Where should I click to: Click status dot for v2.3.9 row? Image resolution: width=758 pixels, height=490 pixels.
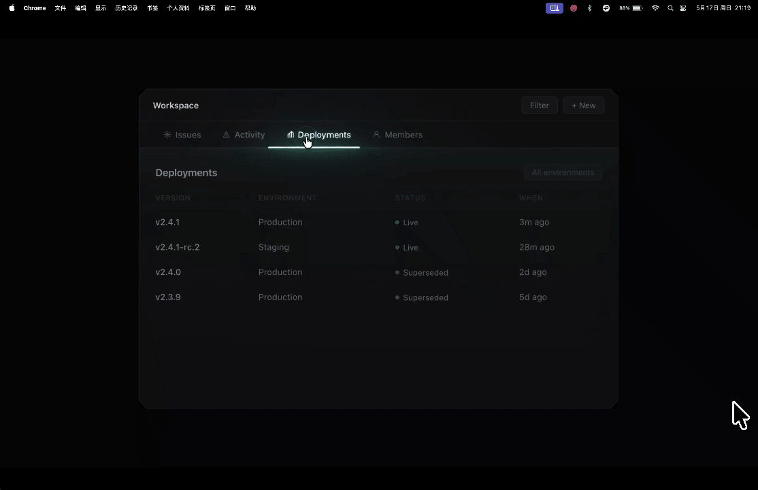(x=397, y=297)
